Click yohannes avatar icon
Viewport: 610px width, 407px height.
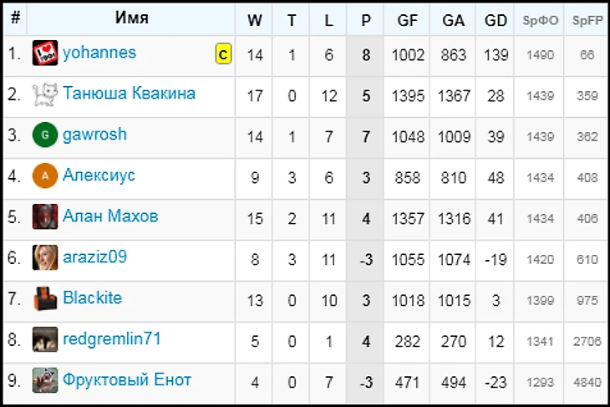coord(44,54)
